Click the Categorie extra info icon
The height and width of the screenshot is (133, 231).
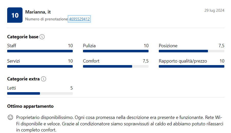point(44,79)
